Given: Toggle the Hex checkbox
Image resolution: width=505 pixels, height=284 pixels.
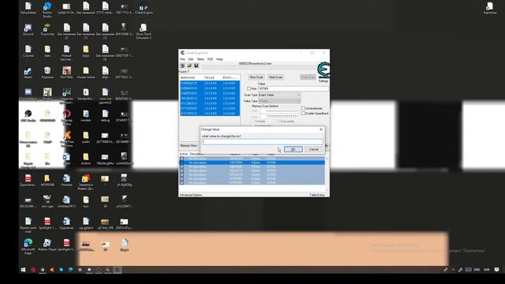Looking at the screenshot, I should coord(249,88).
